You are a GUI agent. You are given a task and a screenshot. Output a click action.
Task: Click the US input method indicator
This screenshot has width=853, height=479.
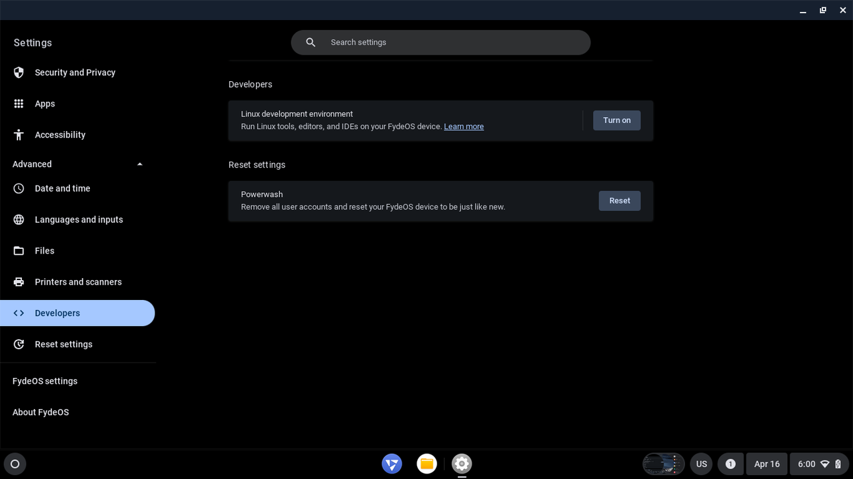[x=701, y=464]
